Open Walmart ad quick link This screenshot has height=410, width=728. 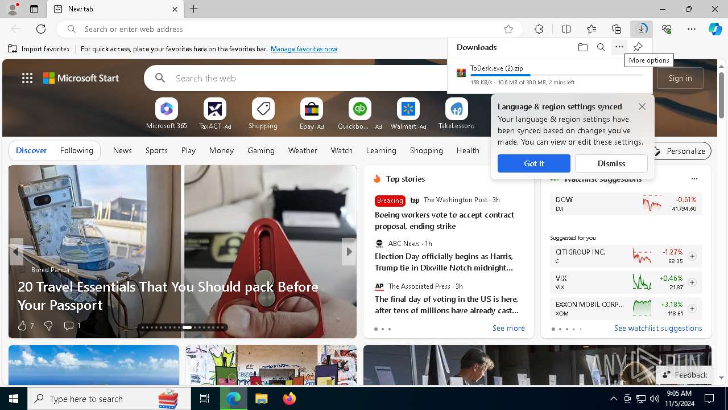tap(408, 114)
